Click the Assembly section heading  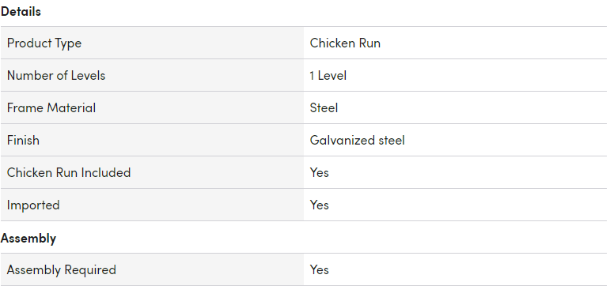[28, 238]
